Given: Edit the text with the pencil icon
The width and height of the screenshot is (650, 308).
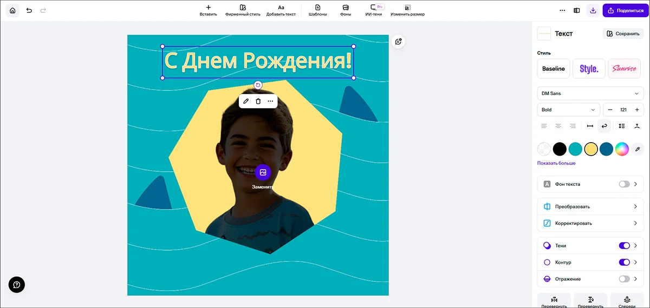Looking at the screenshot, I should (x=246, y=101).
